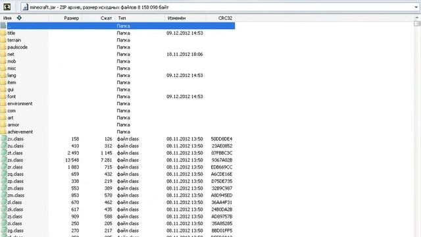Click CRC32 value A6CDE16E
The height and width of the screenshot is (237, 421).
pos(222,174)
